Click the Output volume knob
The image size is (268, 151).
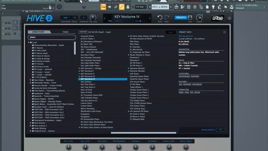[x=199, y=18]
